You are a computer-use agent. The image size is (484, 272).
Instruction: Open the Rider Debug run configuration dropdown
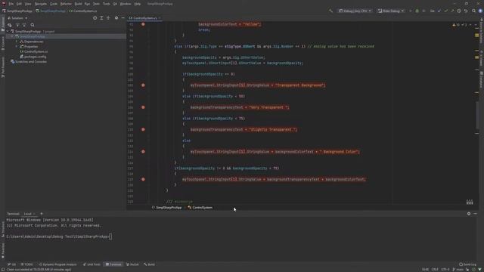click(x=391, y=11)
